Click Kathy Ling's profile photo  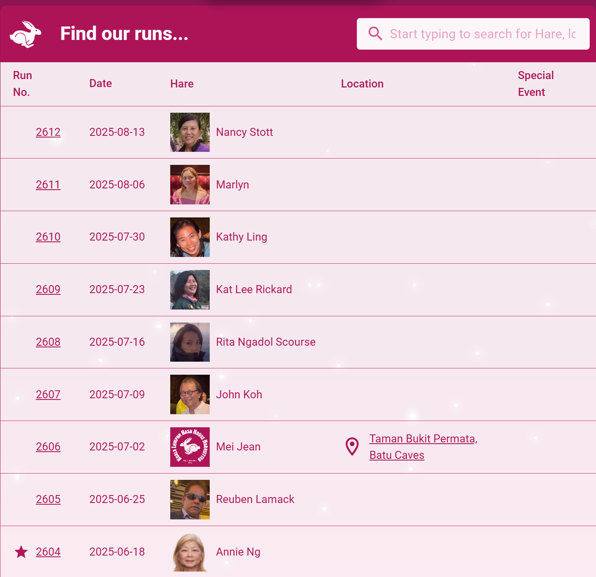pos(190,237)
